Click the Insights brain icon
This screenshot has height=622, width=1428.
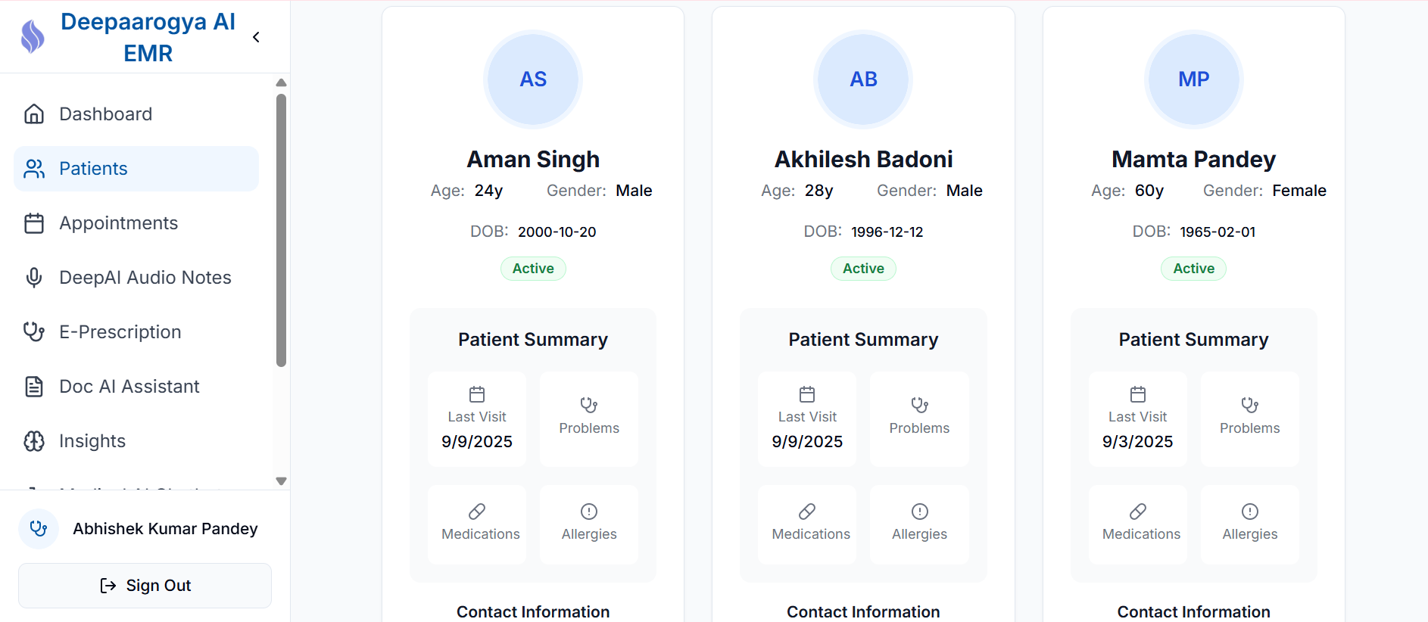(34, 441)
